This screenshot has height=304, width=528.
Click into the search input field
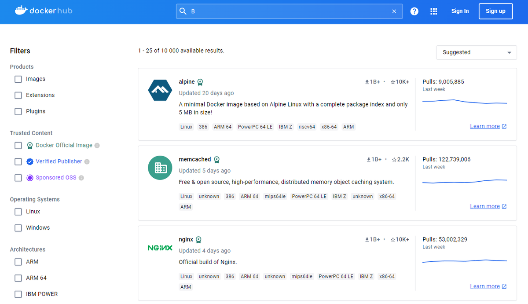click(289, 11)
